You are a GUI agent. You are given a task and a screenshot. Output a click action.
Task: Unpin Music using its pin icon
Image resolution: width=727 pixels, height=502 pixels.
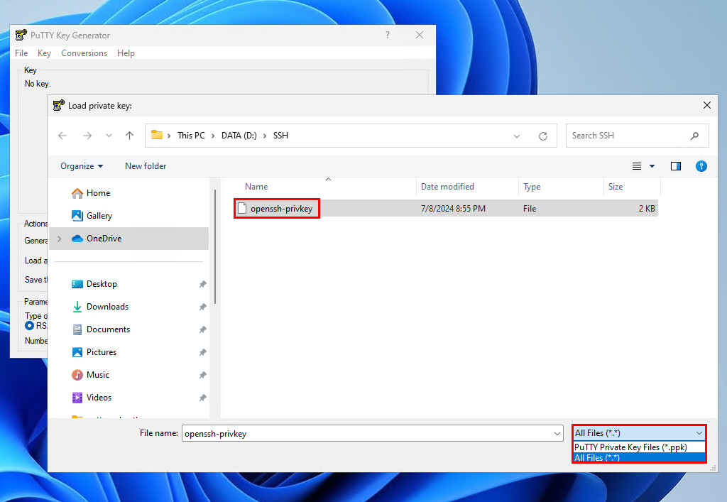[202, 375]
